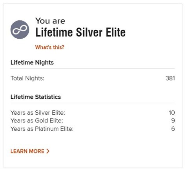Click the "You are" text above the title

click(x=50, y=21)
